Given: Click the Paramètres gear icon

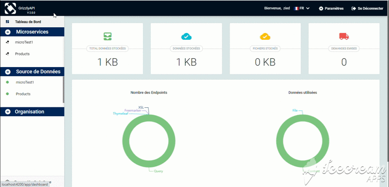Looking at the screenshot, I should coord(321,8).
